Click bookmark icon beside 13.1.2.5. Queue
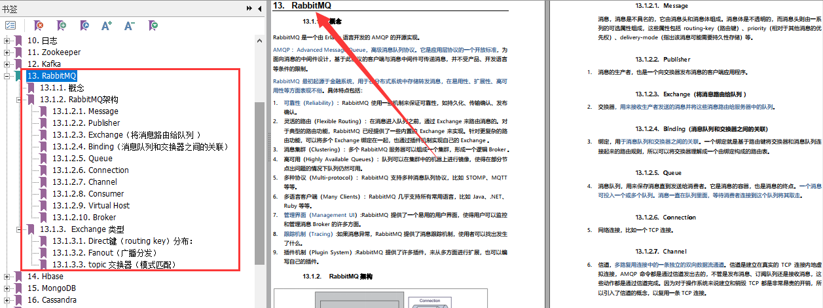The height and width of the screenshot is (308, 823). click(44, 159)
